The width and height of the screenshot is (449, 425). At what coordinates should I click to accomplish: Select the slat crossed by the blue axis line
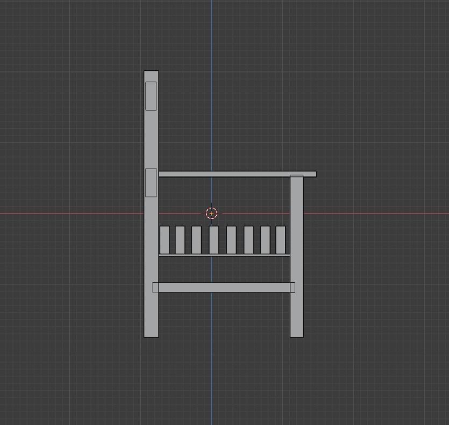click(x=214, y=240)
